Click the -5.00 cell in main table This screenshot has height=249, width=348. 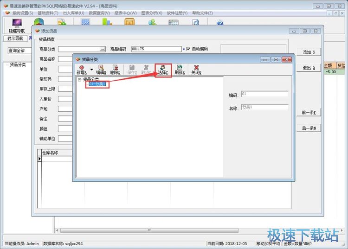pyautogui.click(x=330, y=72)
